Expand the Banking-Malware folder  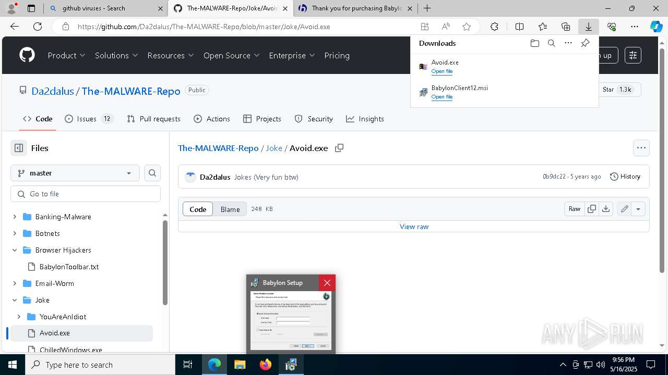click(15, 217)
